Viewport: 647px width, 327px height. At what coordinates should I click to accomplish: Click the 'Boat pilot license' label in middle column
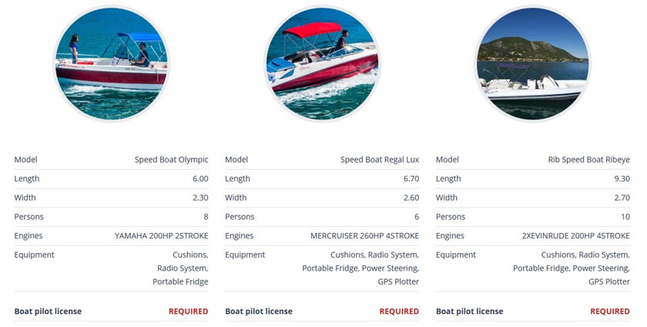[259, 312]
